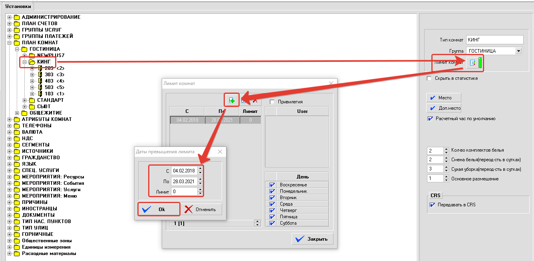This screenshot has height=261, width=534.
Task: Open the Группа dropdown list
Action: tap(518, 51)
